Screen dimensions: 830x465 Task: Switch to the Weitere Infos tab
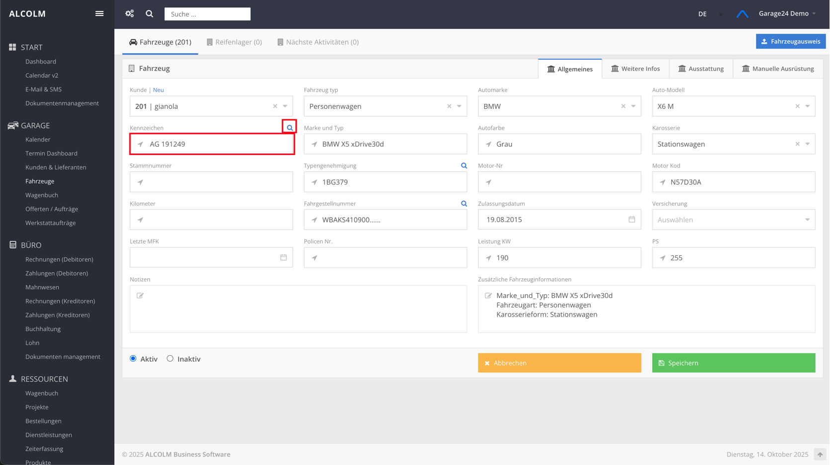coord(635,69)
